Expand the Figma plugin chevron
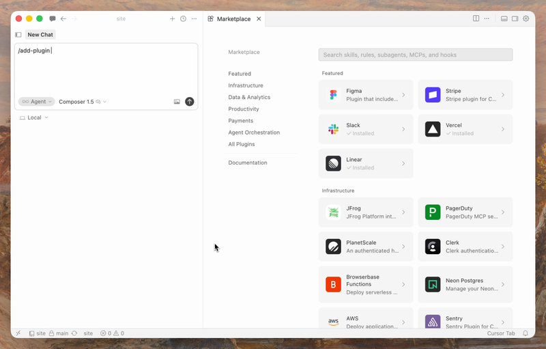 [x=403, y=95]
